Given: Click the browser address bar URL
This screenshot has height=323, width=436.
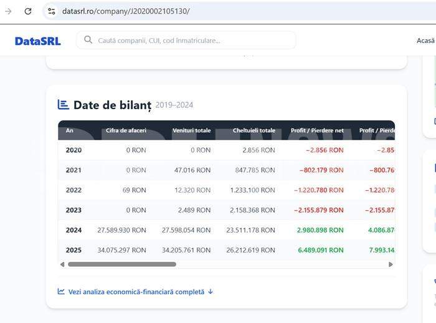Looking at the screenshot, I should click(126, 11).
